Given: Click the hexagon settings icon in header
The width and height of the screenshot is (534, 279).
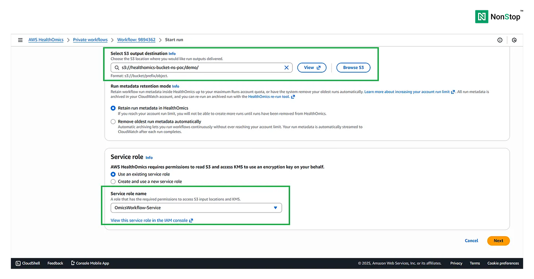Looking at the screenshot, I should [x=514, y=40].
